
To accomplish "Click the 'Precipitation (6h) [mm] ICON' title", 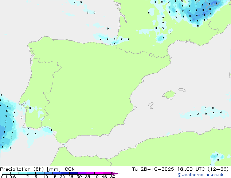I will (x=37, y=169).
